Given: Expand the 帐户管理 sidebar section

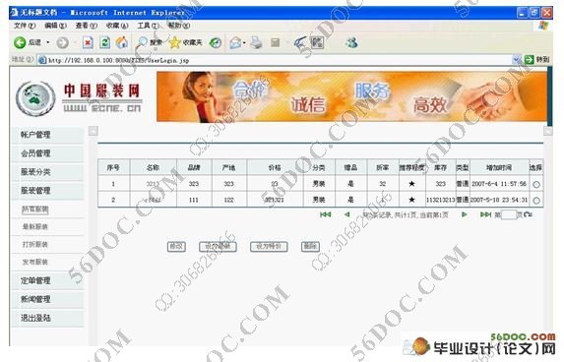Looking at the screenshot, I should 47,135.
